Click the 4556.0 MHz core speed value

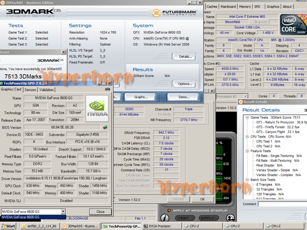(x=230, y=68)
